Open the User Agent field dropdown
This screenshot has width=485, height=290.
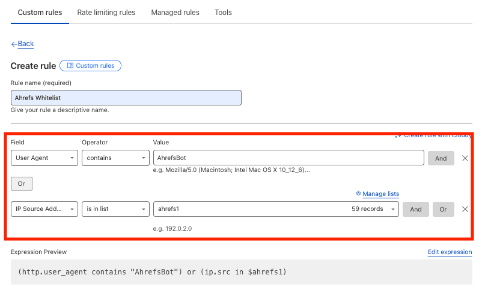[x=44, y=158]
